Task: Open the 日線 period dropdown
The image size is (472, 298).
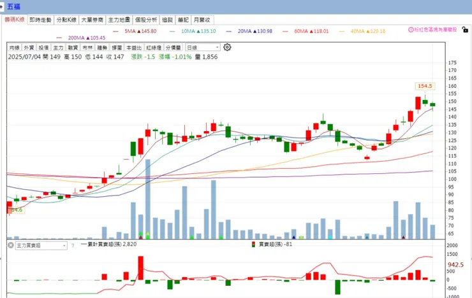Action: coord(203,48)
